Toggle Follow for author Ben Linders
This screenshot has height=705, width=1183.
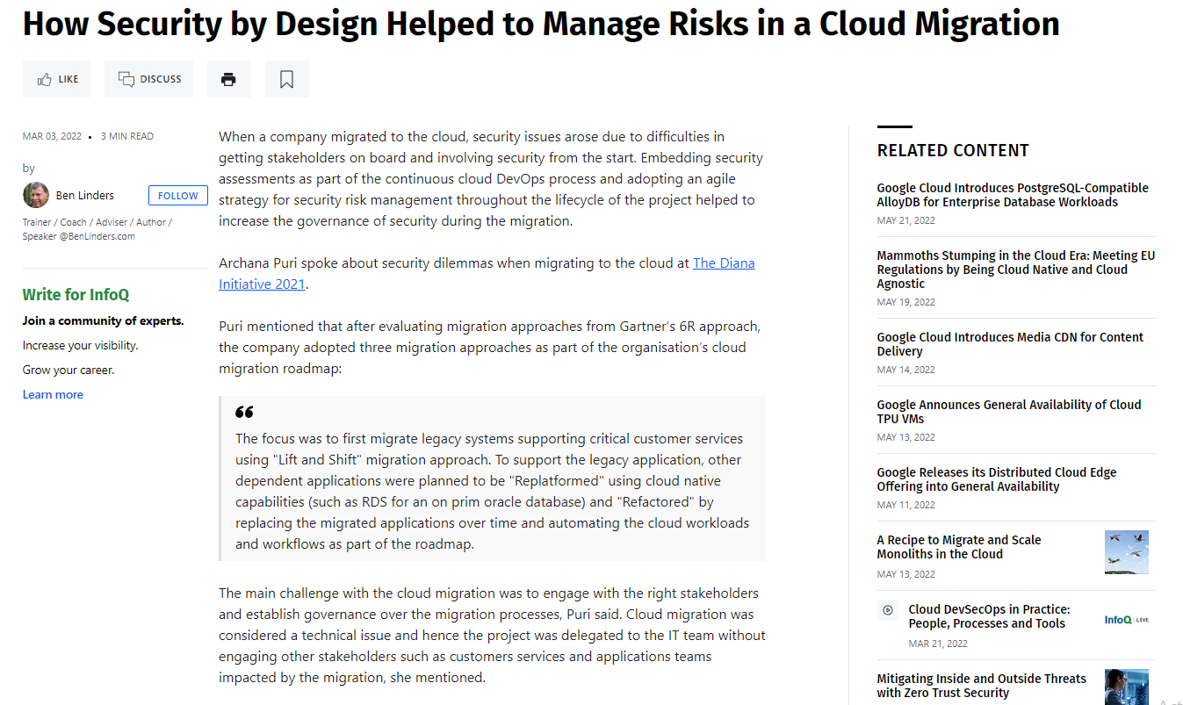[x=177, y=195]
